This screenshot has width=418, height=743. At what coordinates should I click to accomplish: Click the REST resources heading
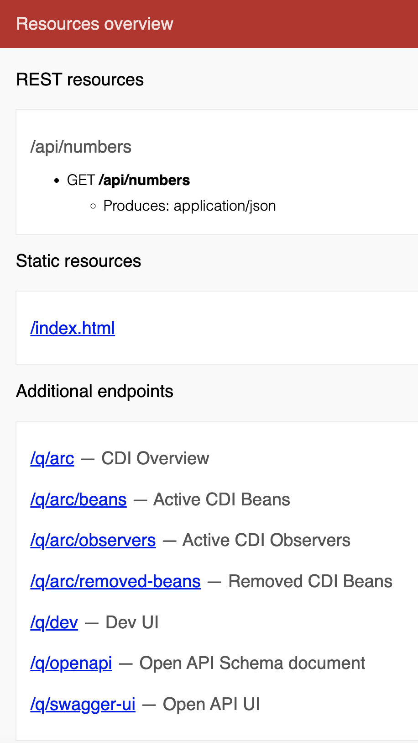click(79, 80)
